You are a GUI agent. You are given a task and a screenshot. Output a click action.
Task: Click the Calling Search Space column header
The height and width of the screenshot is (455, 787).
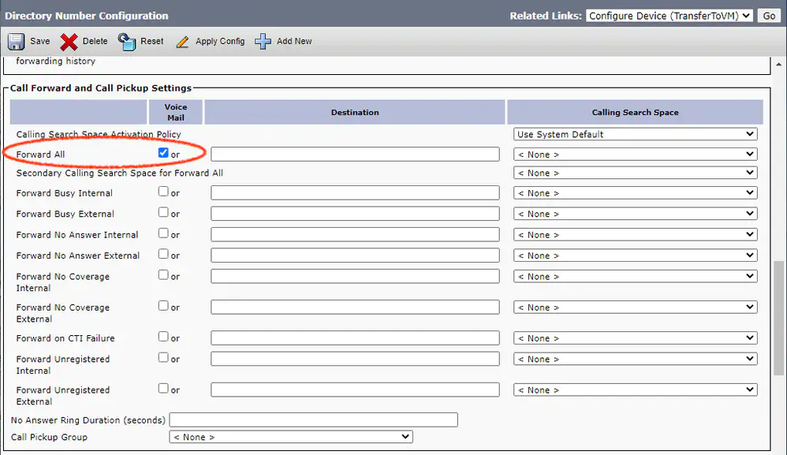(x=635, y=112)
